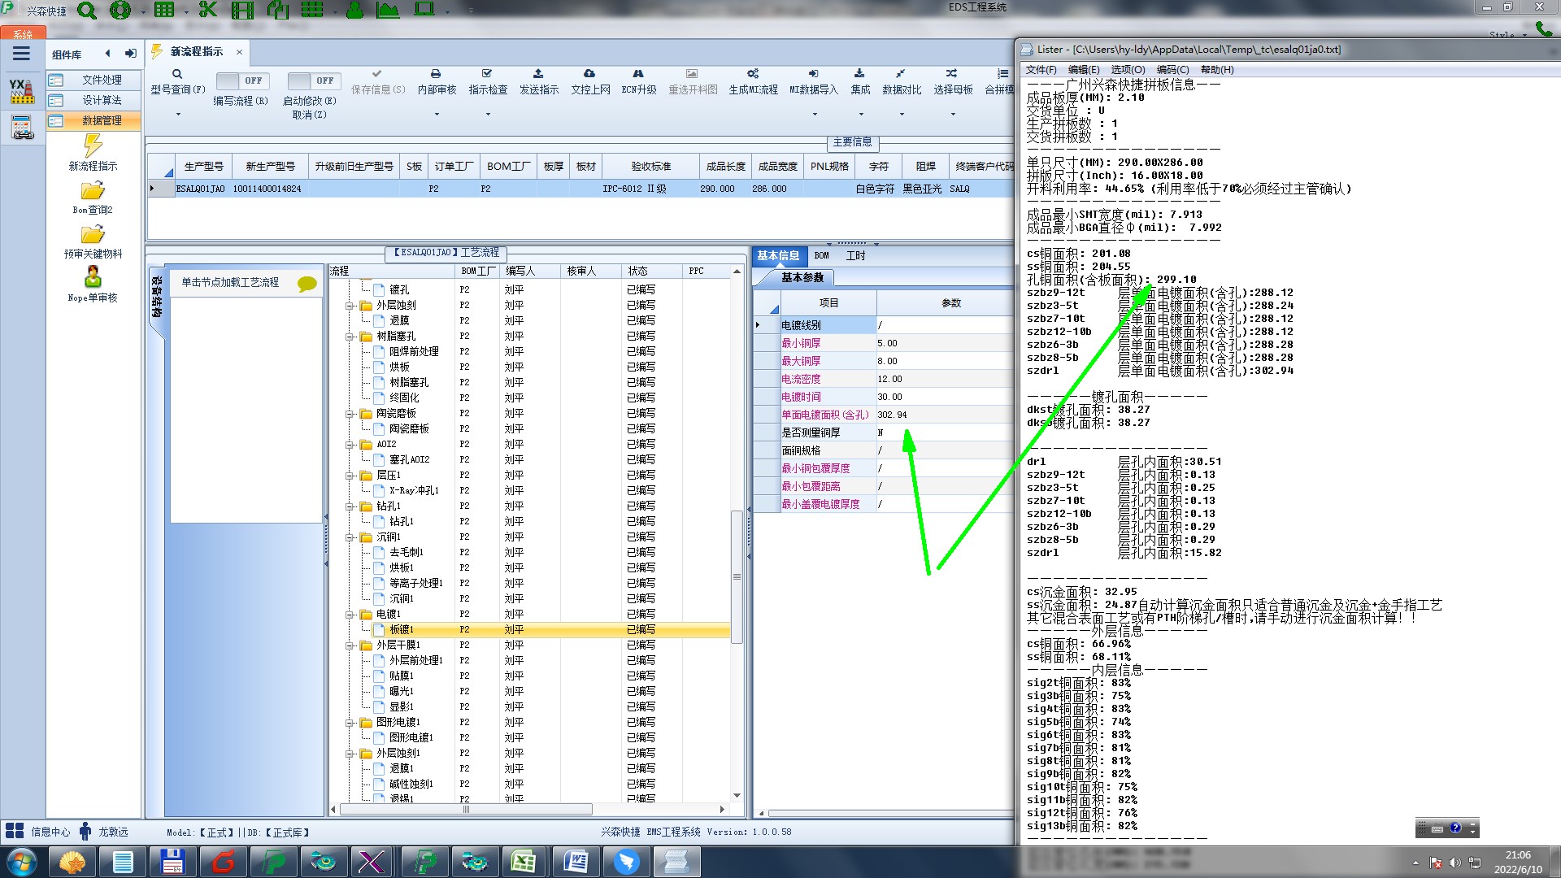
Task: Click the YX factory icon in left sidebar
Action: [22, 90]
